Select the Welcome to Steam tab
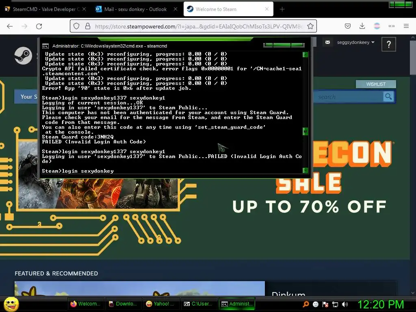 coord(228,9)
